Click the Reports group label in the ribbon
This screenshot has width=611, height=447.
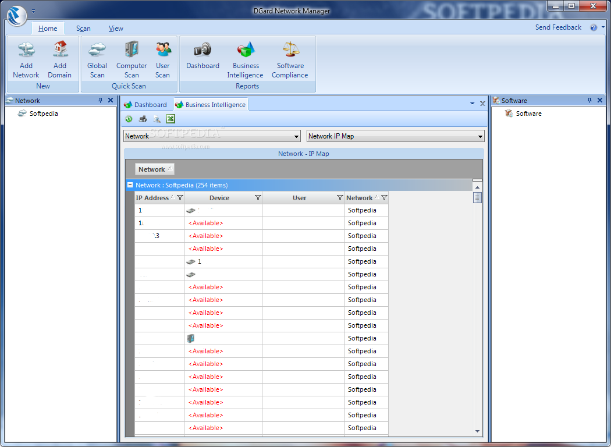click(x=247, y=86)
